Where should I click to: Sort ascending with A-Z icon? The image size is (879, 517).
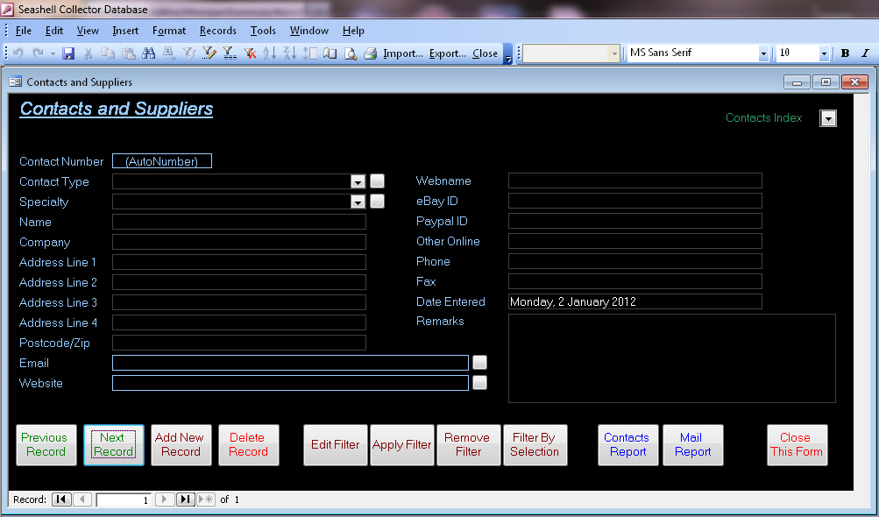270,53
